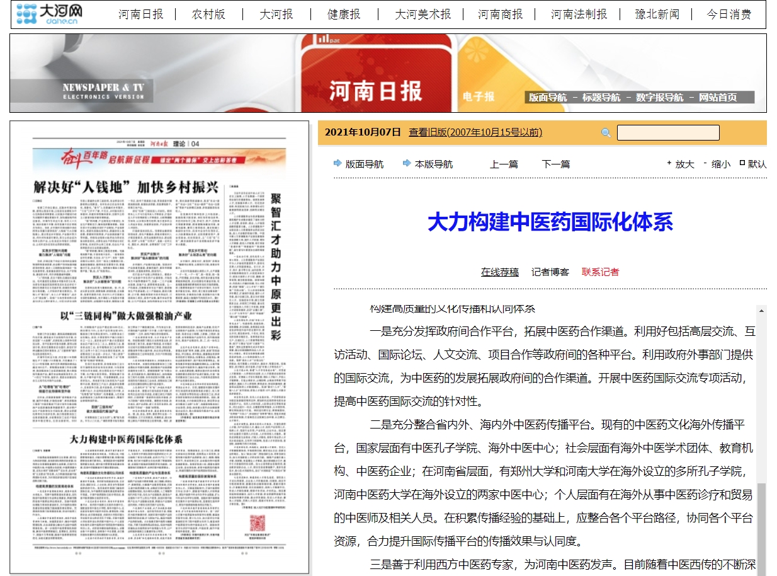Click 版面导航 in the banner navigation strip
This screenshot has height=576, width=777.
click(x=548, y=98)
